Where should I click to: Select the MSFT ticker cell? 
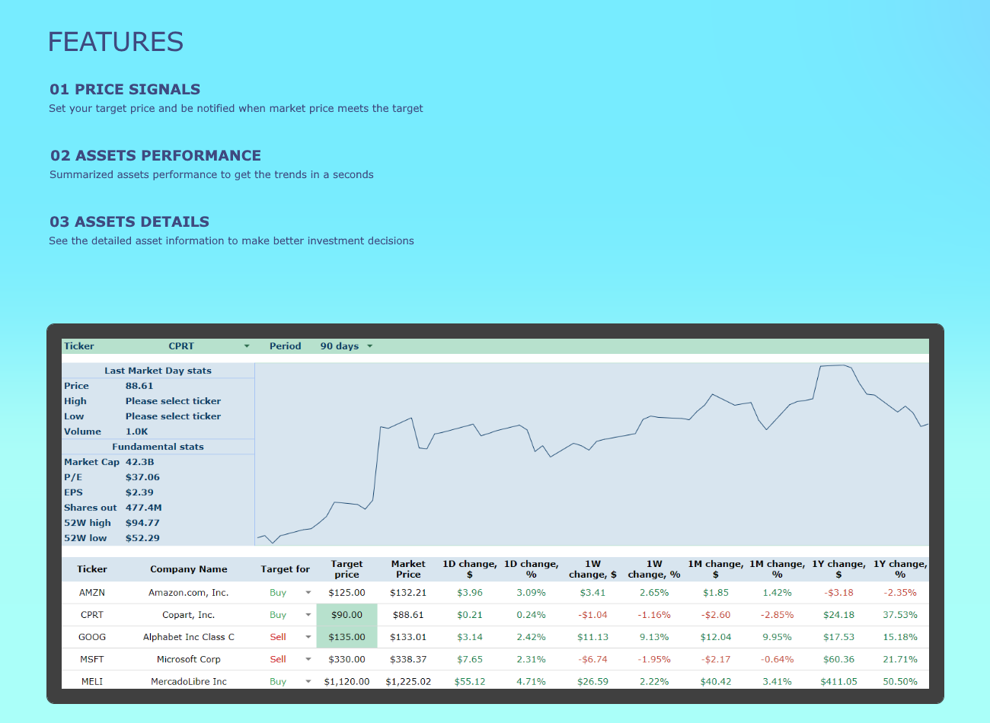coord(92,659)
